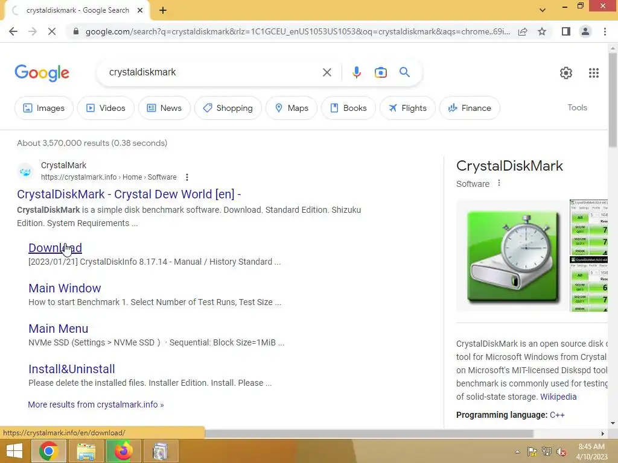618x463 pixels.
Task: Close the crystaldiskmark Google Search tab
Action: click(140, 11)
